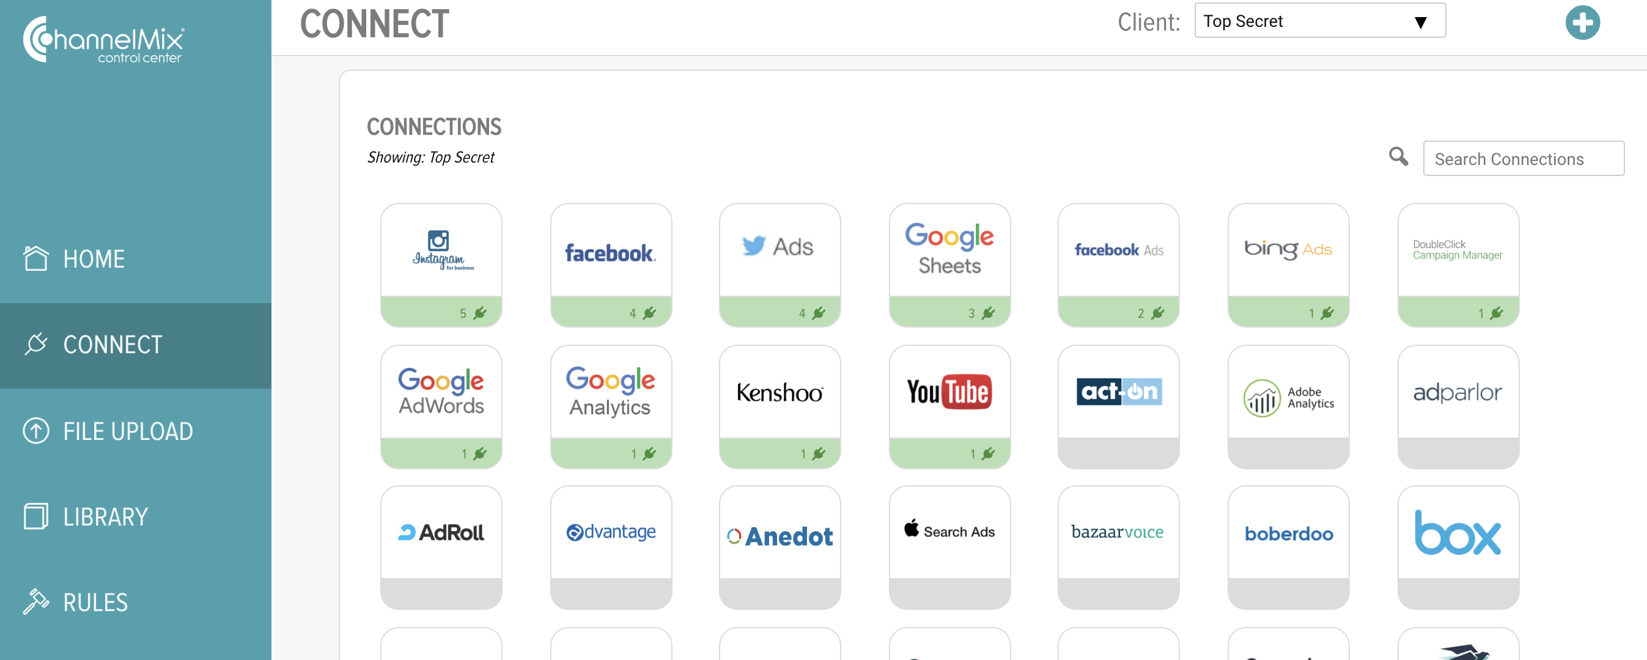Open the Client dropdown showing Top Secret
The height and width of the screenshot is (660, 1647).
[x=1320, y=21]
